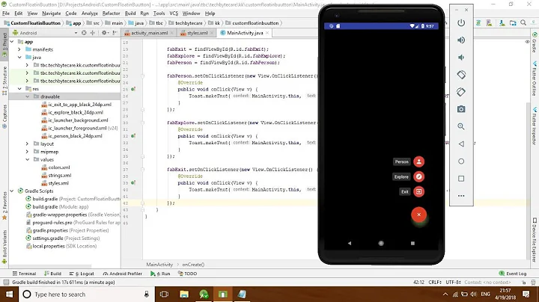Rotate emulator right
Viewport: 539px width, 302px height.
[461, 92]
